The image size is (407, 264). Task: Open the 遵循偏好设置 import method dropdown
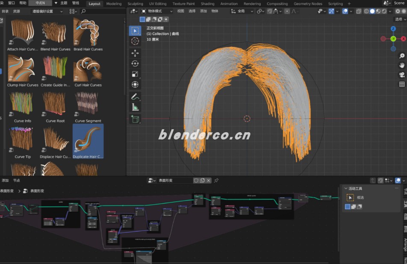pos(47,12)
